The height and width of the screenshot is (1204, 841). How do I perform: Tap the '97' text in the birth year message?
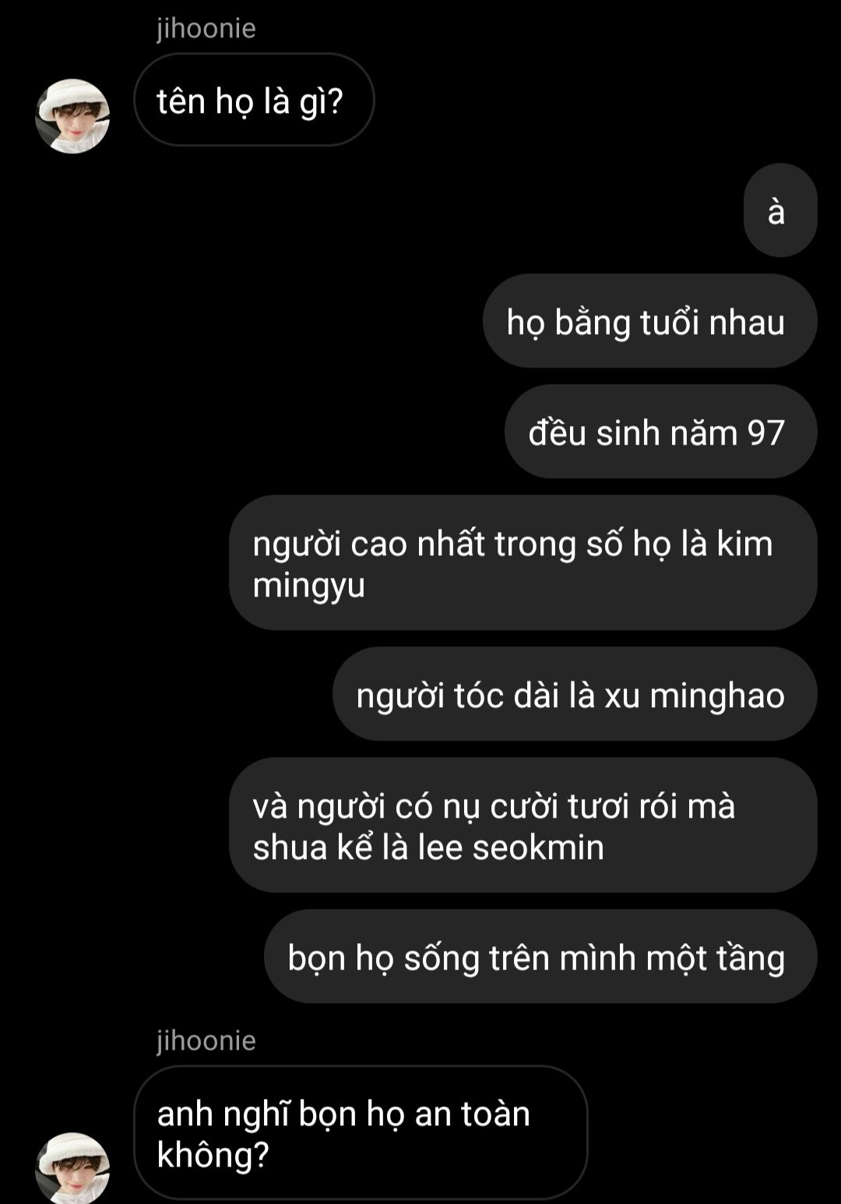click(765, 433)
